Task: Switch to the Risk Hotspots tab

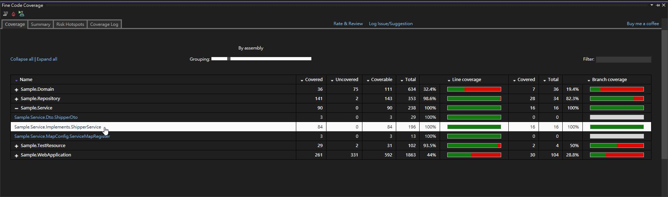Action: pos(70,24)
